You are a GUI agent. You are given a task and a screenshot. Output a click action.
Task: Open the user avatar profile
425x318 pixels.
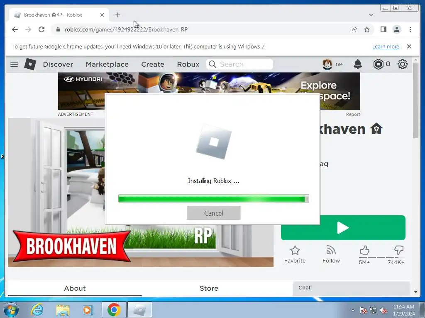coord(327,64)
